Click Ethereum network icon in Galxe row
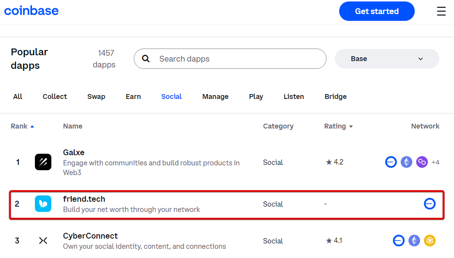The width and height of the screenshot is (454, 258). [x=407, y=162]
